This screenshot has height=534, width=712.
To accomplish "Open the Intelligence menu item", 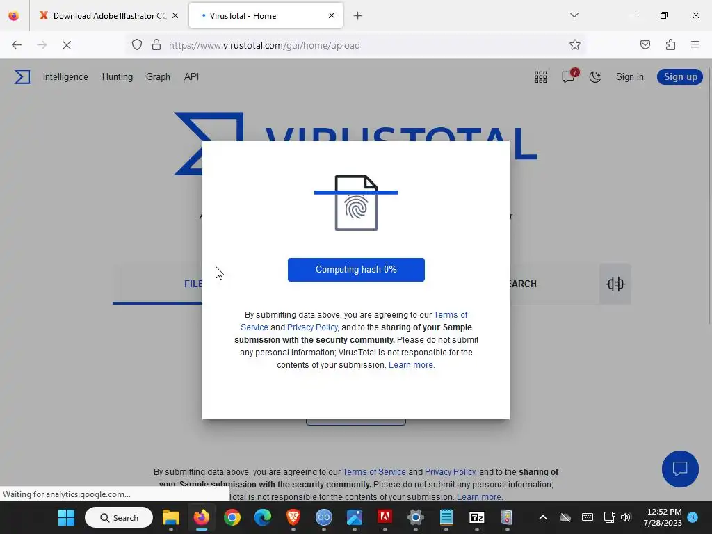I will 65,76.
